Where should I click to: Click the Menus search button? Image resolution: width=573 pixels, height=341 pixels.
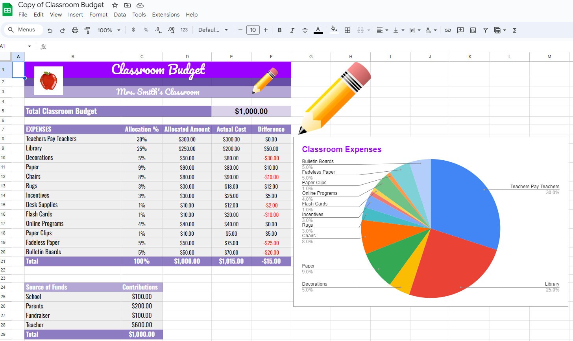tap(23, 29)
